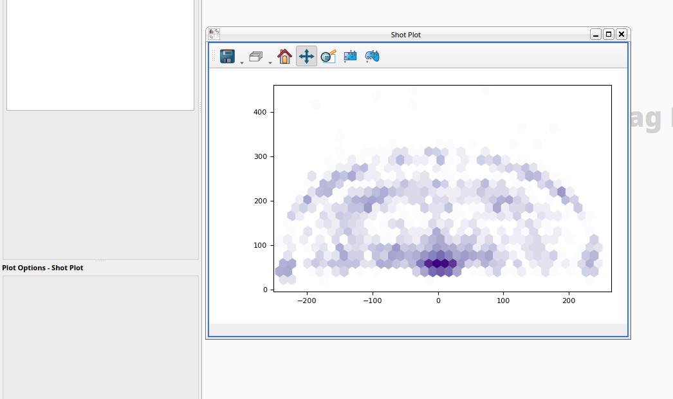Viewport: 673px width, 399px height.
Task: Click the gamepad-shaped plot customization icon
Action: pyautogui.click(x=371, y=56)
